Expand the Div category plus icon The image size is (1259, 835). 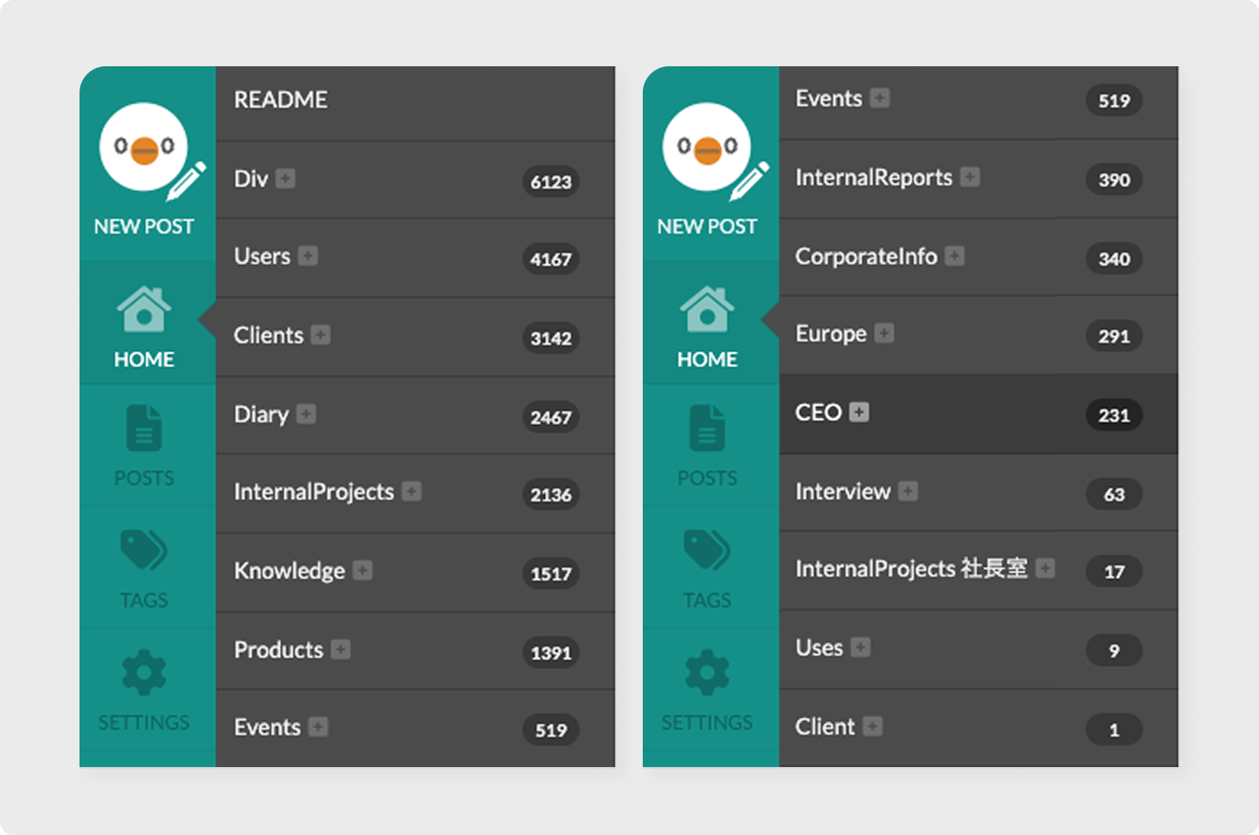[286, 179]
